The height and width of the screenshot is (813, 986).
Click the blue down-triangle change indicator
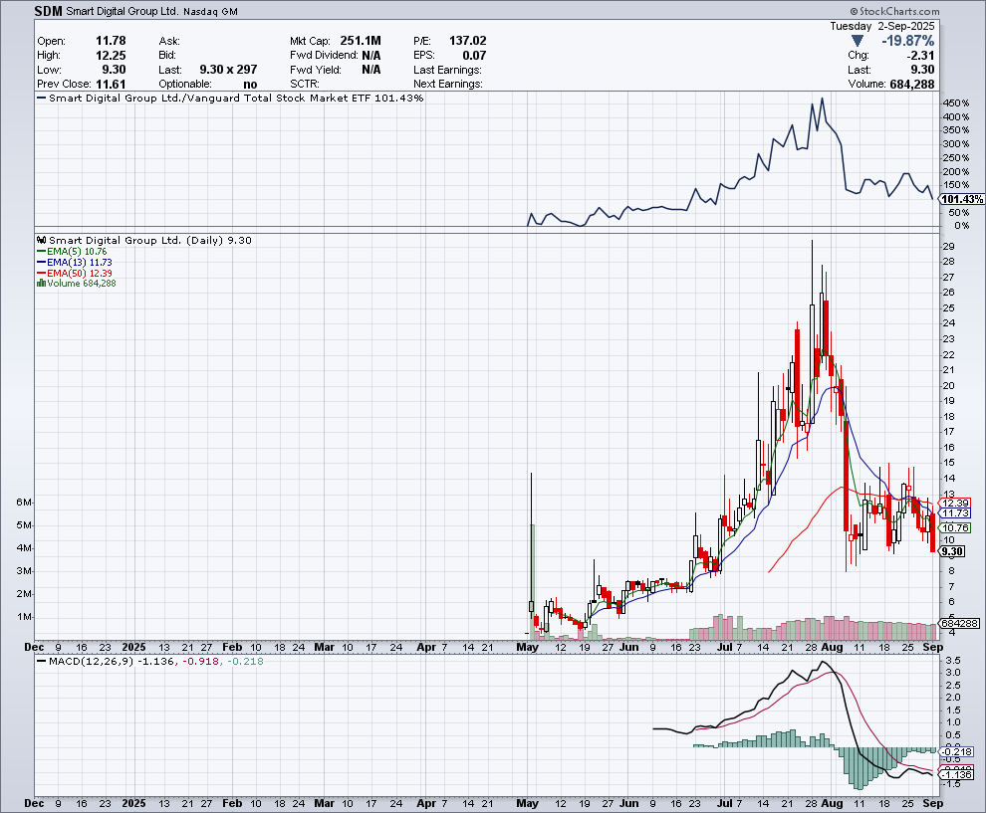858,42
